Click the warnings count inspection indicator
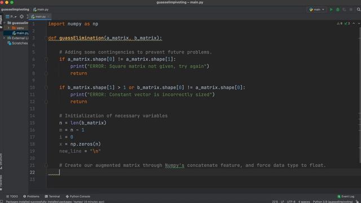 (340, 24)
